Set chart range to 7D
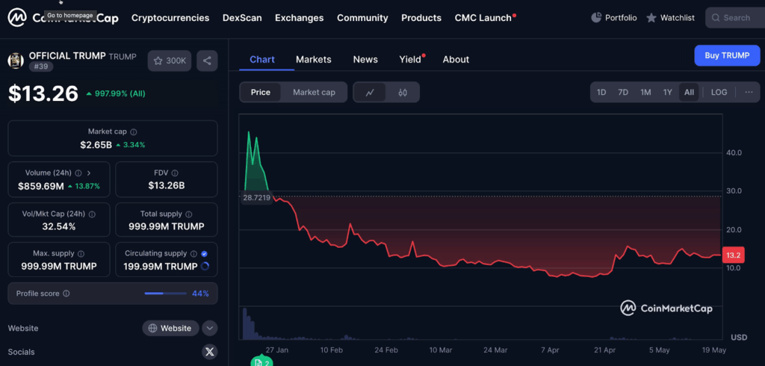Image resolution: width=765 pixels, height=366 pixels. coord(623,92)
